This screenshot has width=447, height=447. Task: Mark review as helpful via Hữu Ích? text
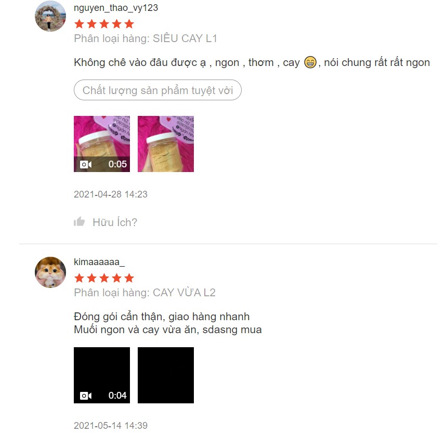click(x=115, y=222)
